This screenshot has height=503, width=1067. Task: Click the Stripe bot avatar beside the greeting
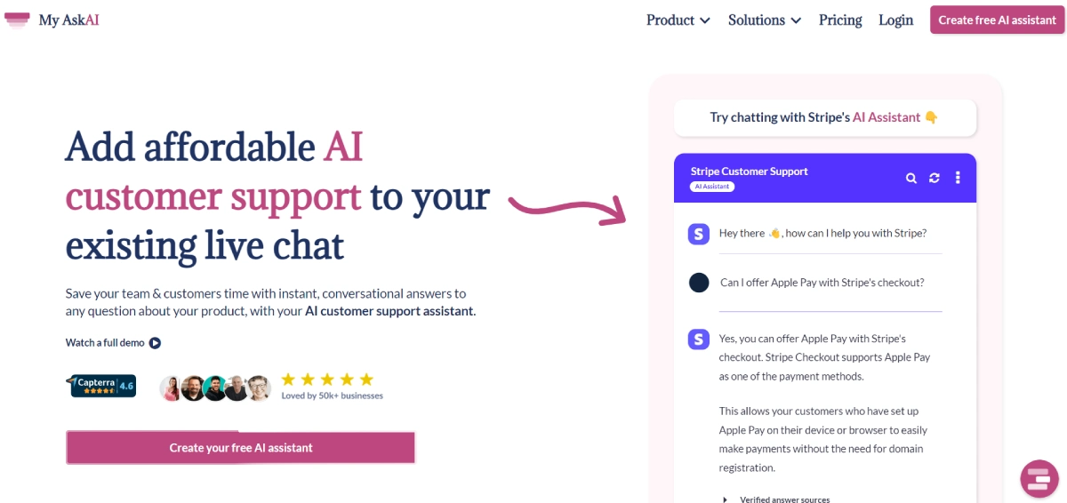pyautogui.click(x=699, y=234)
